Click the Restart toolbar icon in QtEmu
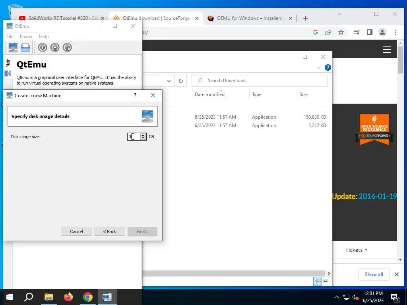 coord(67,48)
